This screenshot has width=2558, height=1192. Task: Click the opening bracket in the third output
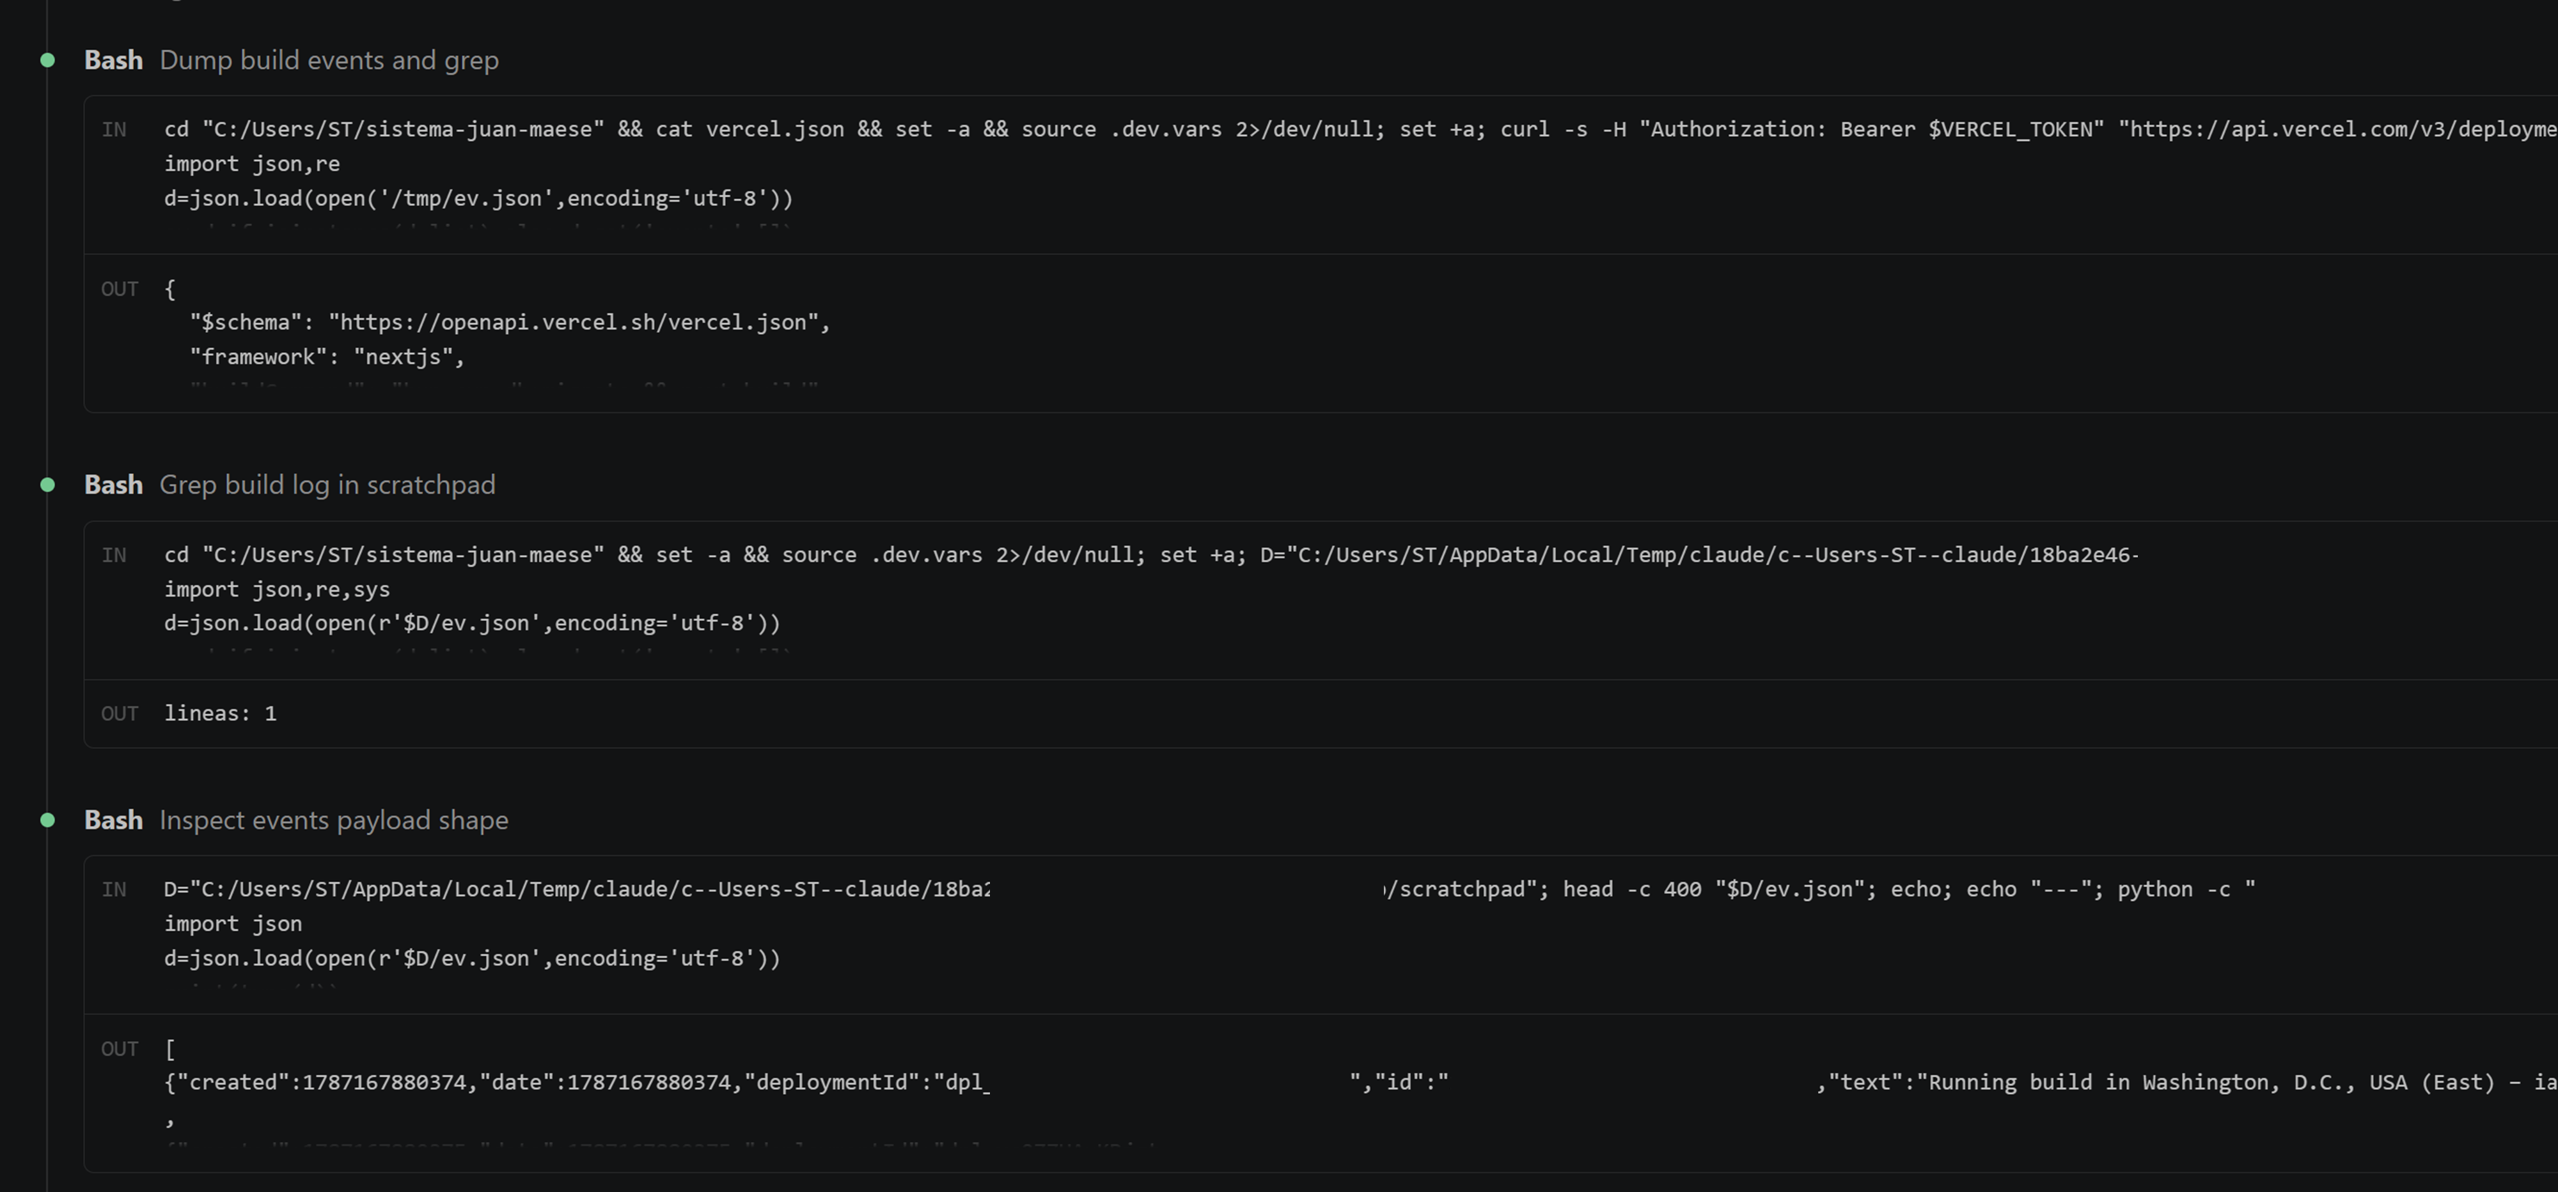point(170,1049)
